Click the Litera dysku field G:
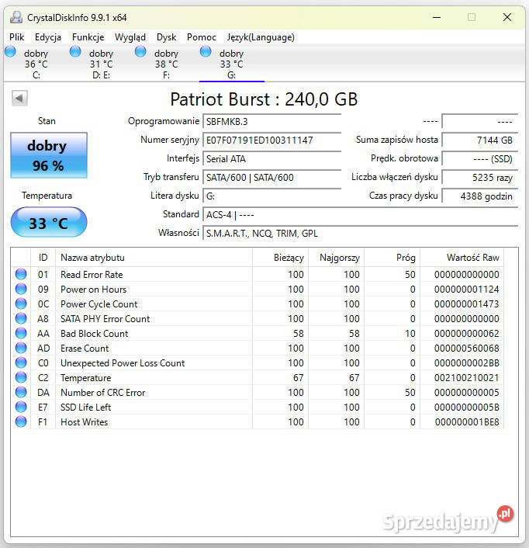The image size is (529, 548). tap(271, 196)
